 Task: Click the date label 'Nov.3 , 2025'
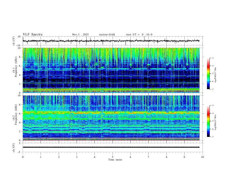pyautogui.click(x=80, y=35)
